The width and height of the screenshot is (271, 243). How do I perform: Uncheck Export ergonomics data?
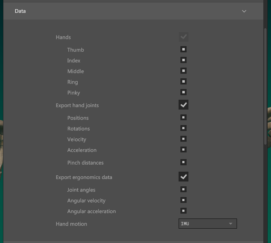coord(184,177)
